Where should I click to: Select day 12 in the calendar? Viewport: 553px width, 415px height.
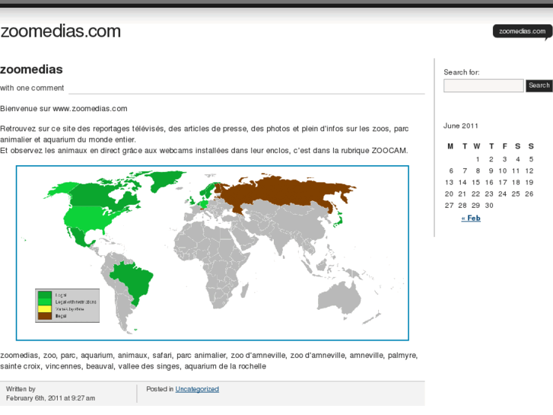[529, 171]
